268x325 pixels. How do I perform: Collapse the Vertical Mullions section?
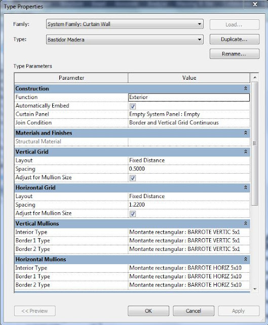point(246,223)
